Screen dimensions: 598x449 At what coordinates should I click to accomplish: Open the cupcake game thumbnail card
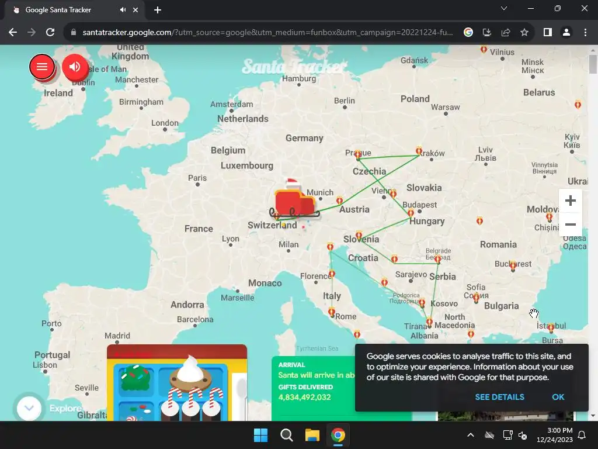tap(177, 382)
